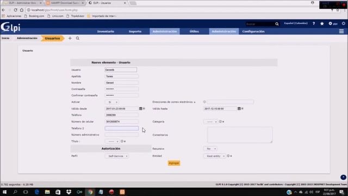Screen dimensions: 348x196
Task: Click the plus add-user icon in breadcrumb
Action: click(70, 38)
